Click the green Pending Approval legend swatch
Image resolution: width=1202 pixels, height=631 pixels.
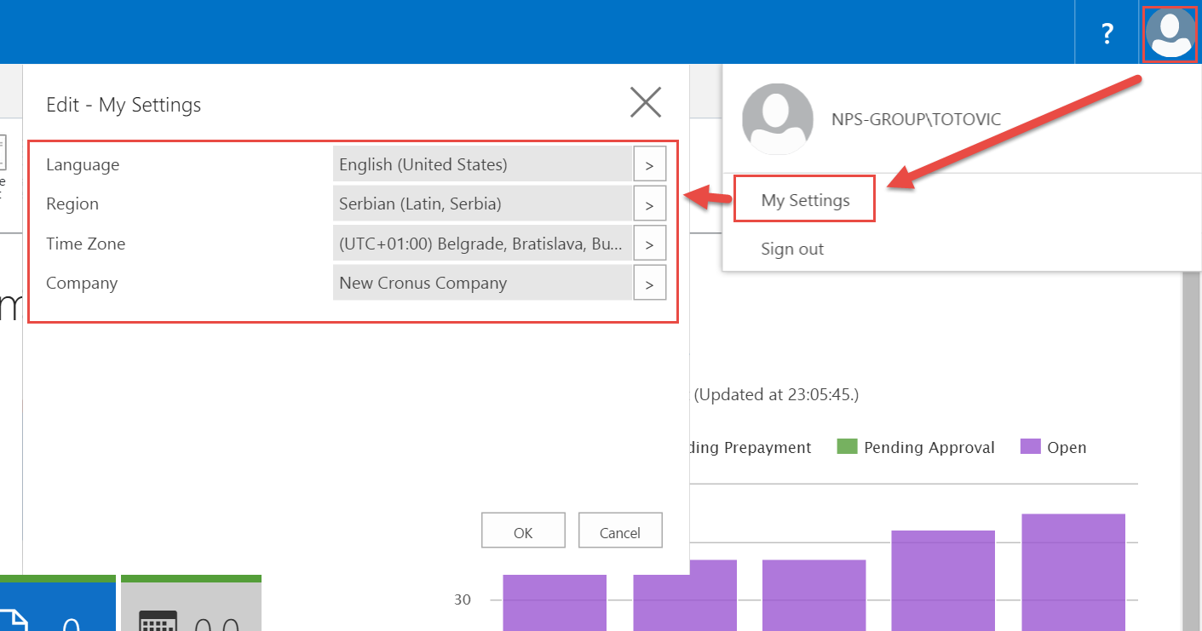[847, 446]
